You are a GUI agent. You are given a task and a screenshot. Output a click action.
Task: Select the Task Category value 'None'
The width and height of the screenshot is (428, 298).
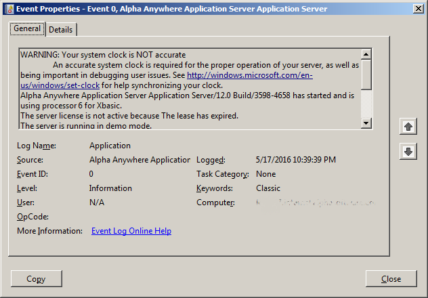coord(265,174)
